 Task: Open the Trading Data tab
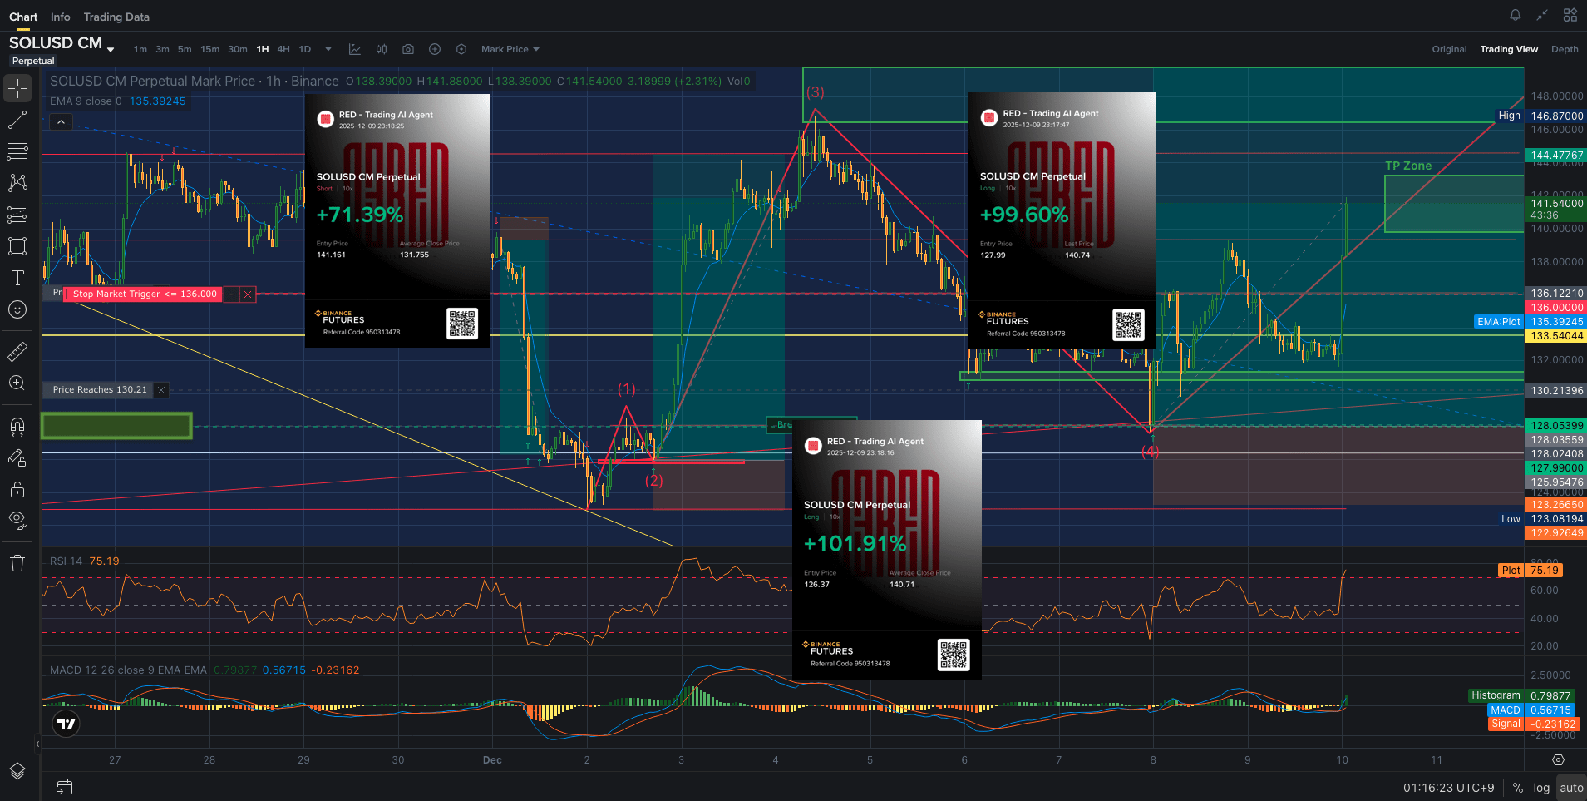pos(116,17)
